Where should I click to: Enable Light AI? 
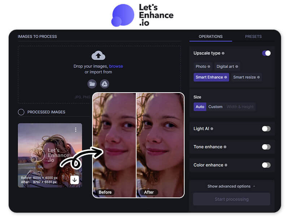click(266, 129)
